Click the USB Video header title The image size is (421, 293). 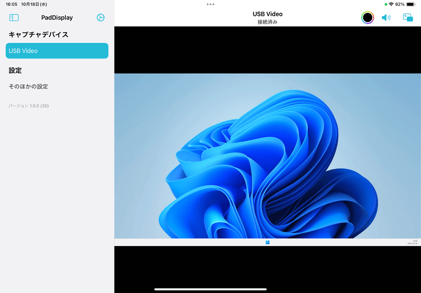tap(267, 14)
